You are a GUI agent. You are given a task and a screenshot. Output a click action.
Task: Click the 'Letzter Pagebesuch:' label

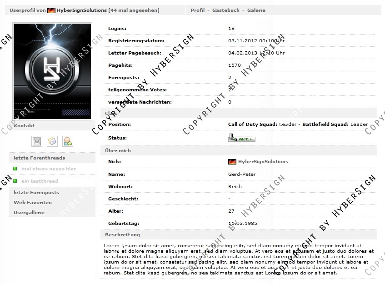[135, 53]
